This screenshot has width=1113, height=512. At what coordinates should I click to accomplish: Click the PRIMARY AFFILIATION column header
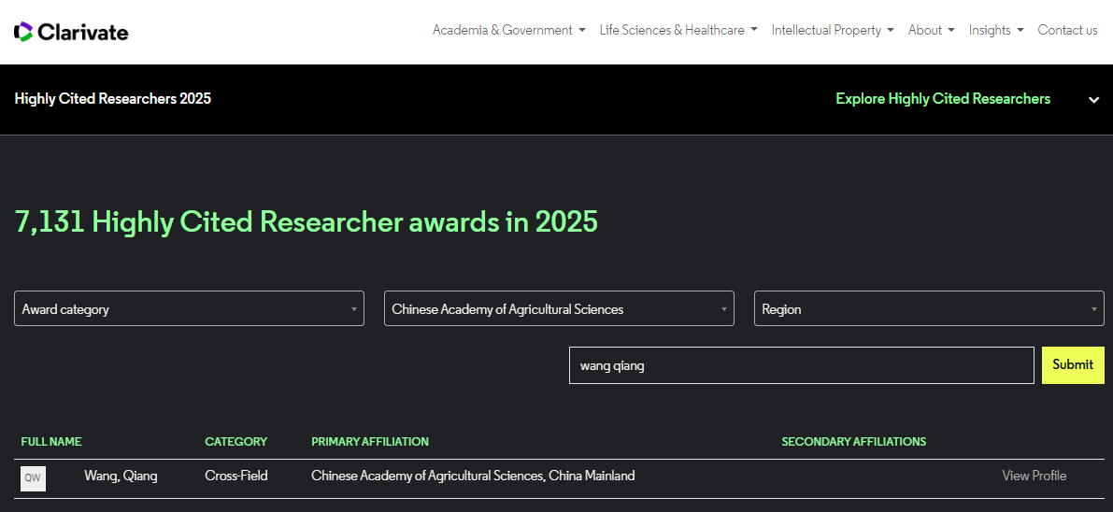coord(370,442)
